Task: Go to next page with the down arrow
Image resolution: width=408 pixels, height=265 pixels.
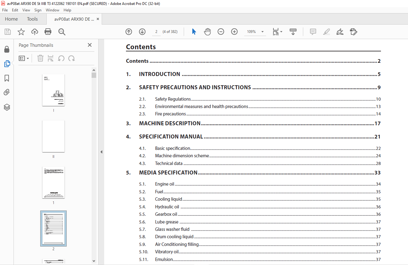Action: point(142,32)
